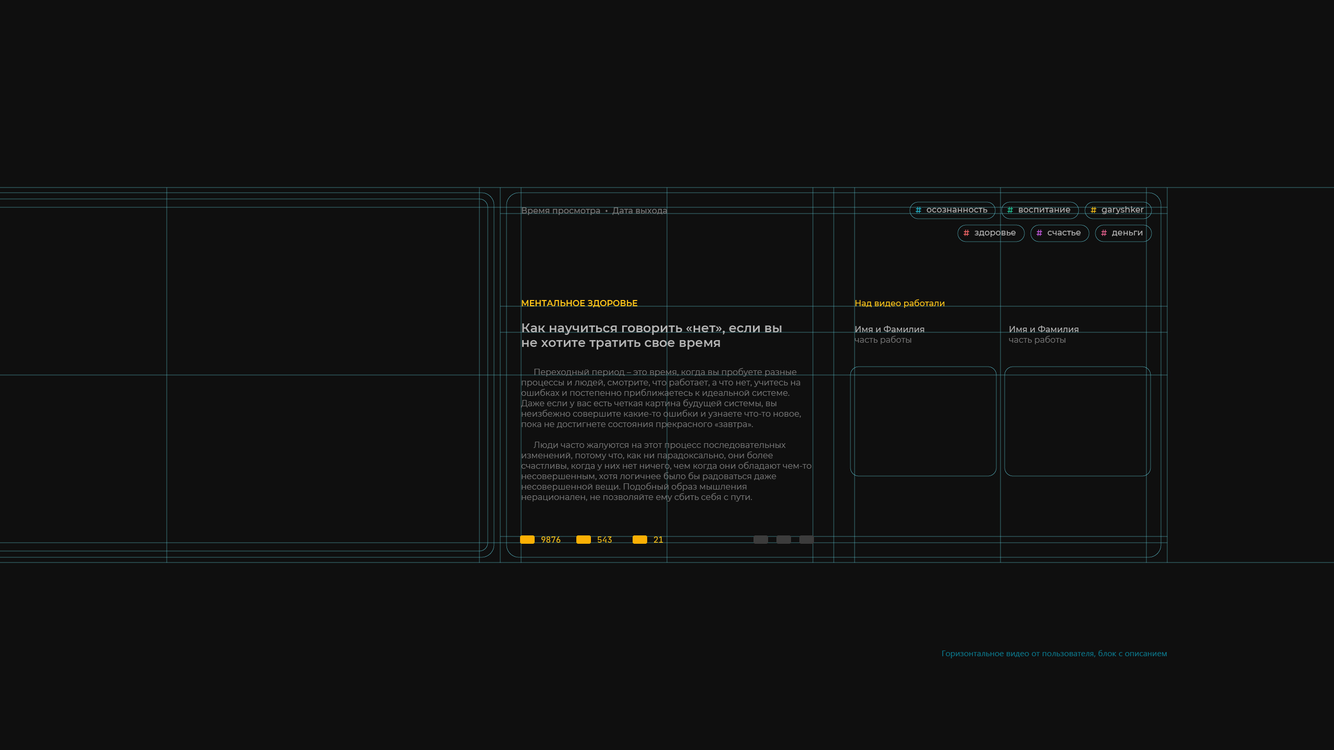
Task: Click the yellow icon beside count 543
Action: tap(584, 540)
